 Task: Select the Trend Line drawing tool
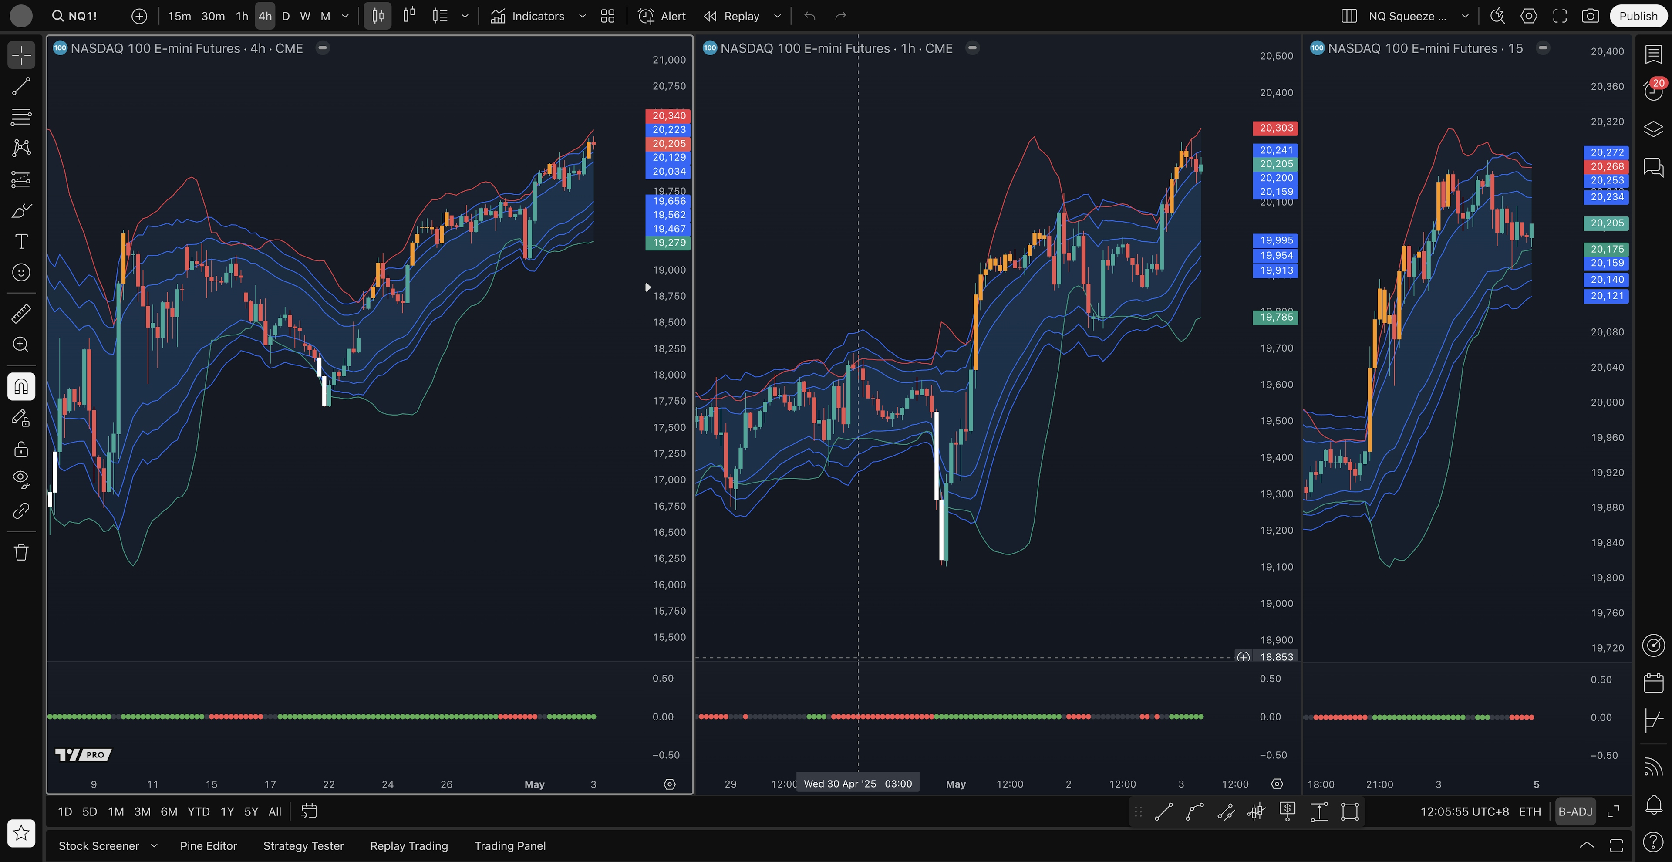pyautogui.click(x=21, y=86)
